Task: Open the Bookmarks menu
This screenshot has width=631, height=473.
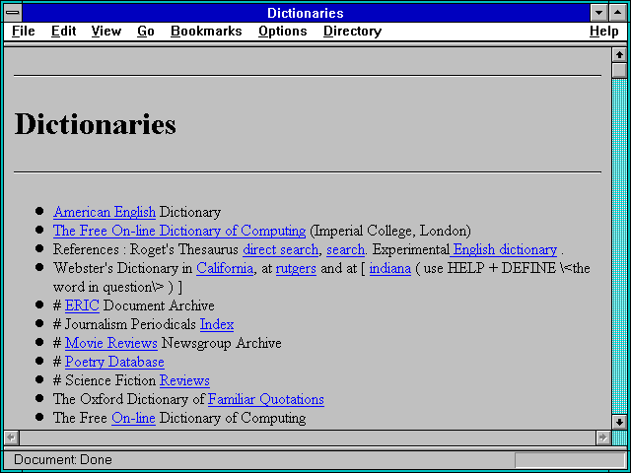Action: tap(206, 32)
